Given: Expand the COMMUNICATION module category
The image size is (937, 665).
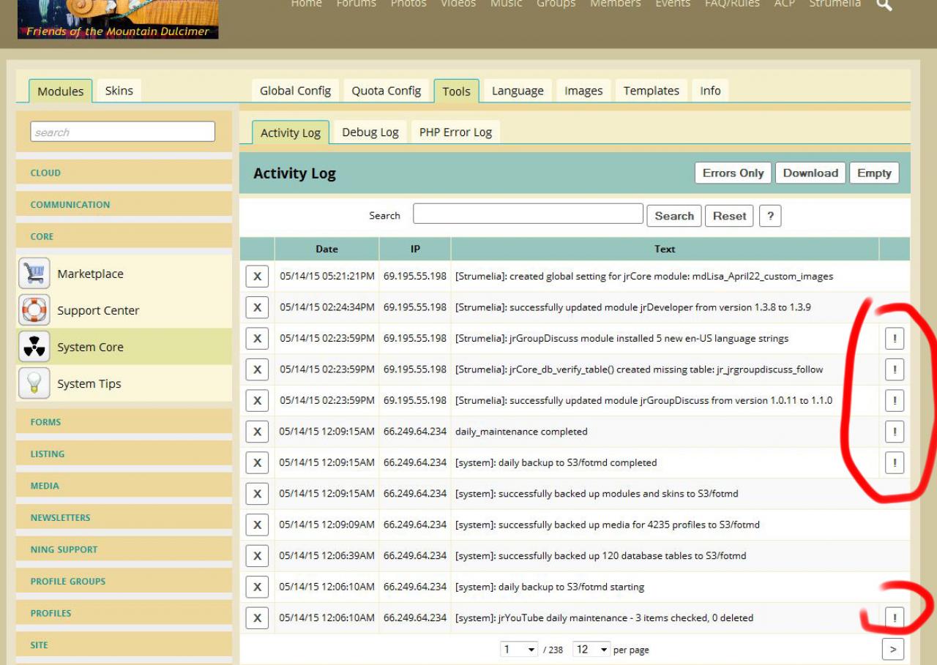Looking at the screenshot, I should coord(70,205).
